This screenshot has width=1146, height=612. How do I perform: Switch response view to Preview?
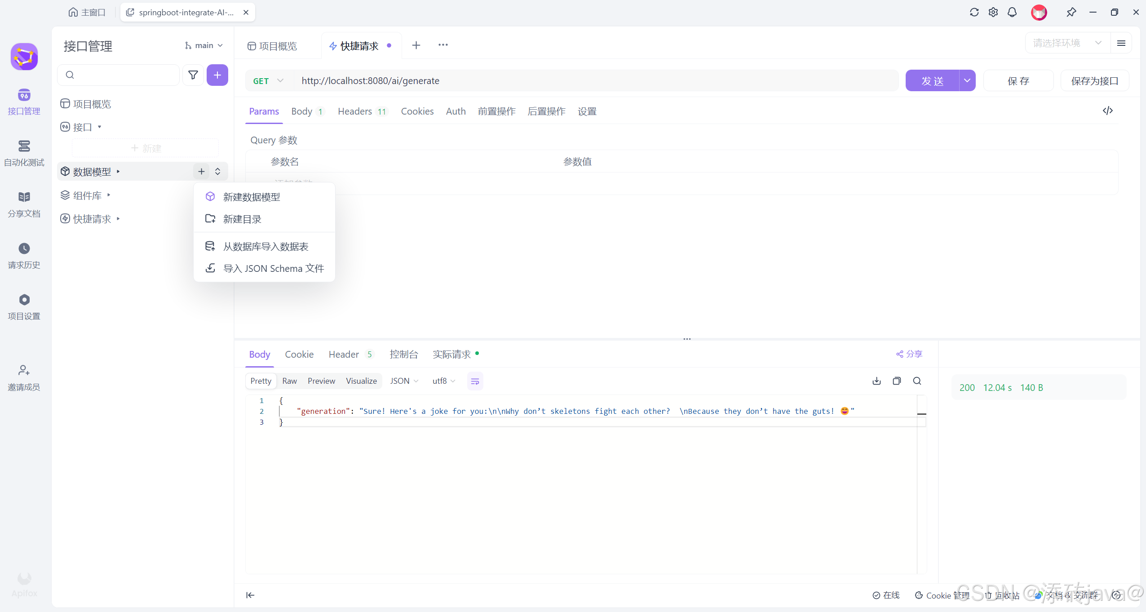pyautogui.click(x=321, y=381)
